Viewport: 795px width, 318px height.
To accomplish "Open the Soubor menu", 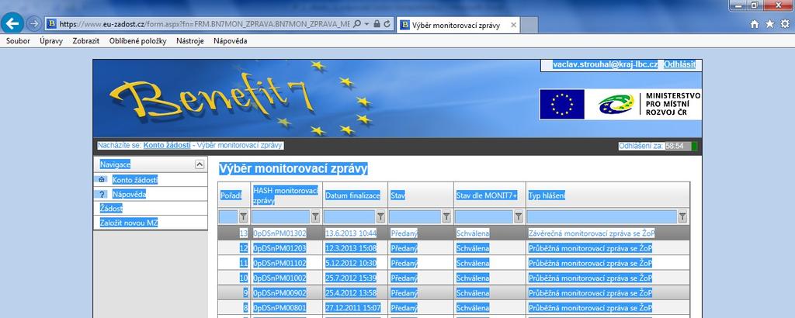I will click(19, 41).
